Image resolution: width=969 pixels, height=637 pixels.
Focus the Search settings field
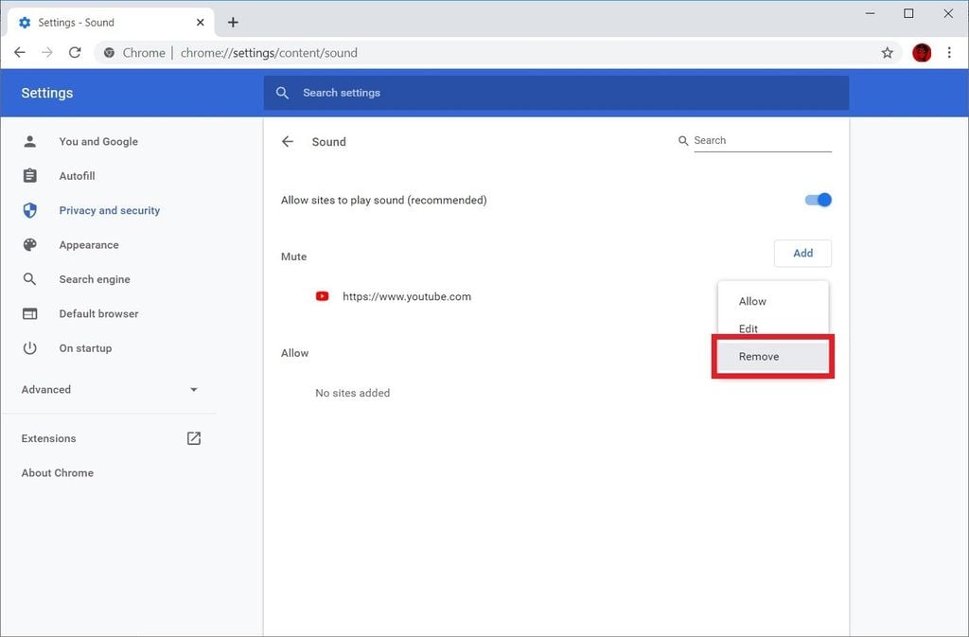click(x=556, y=93)
